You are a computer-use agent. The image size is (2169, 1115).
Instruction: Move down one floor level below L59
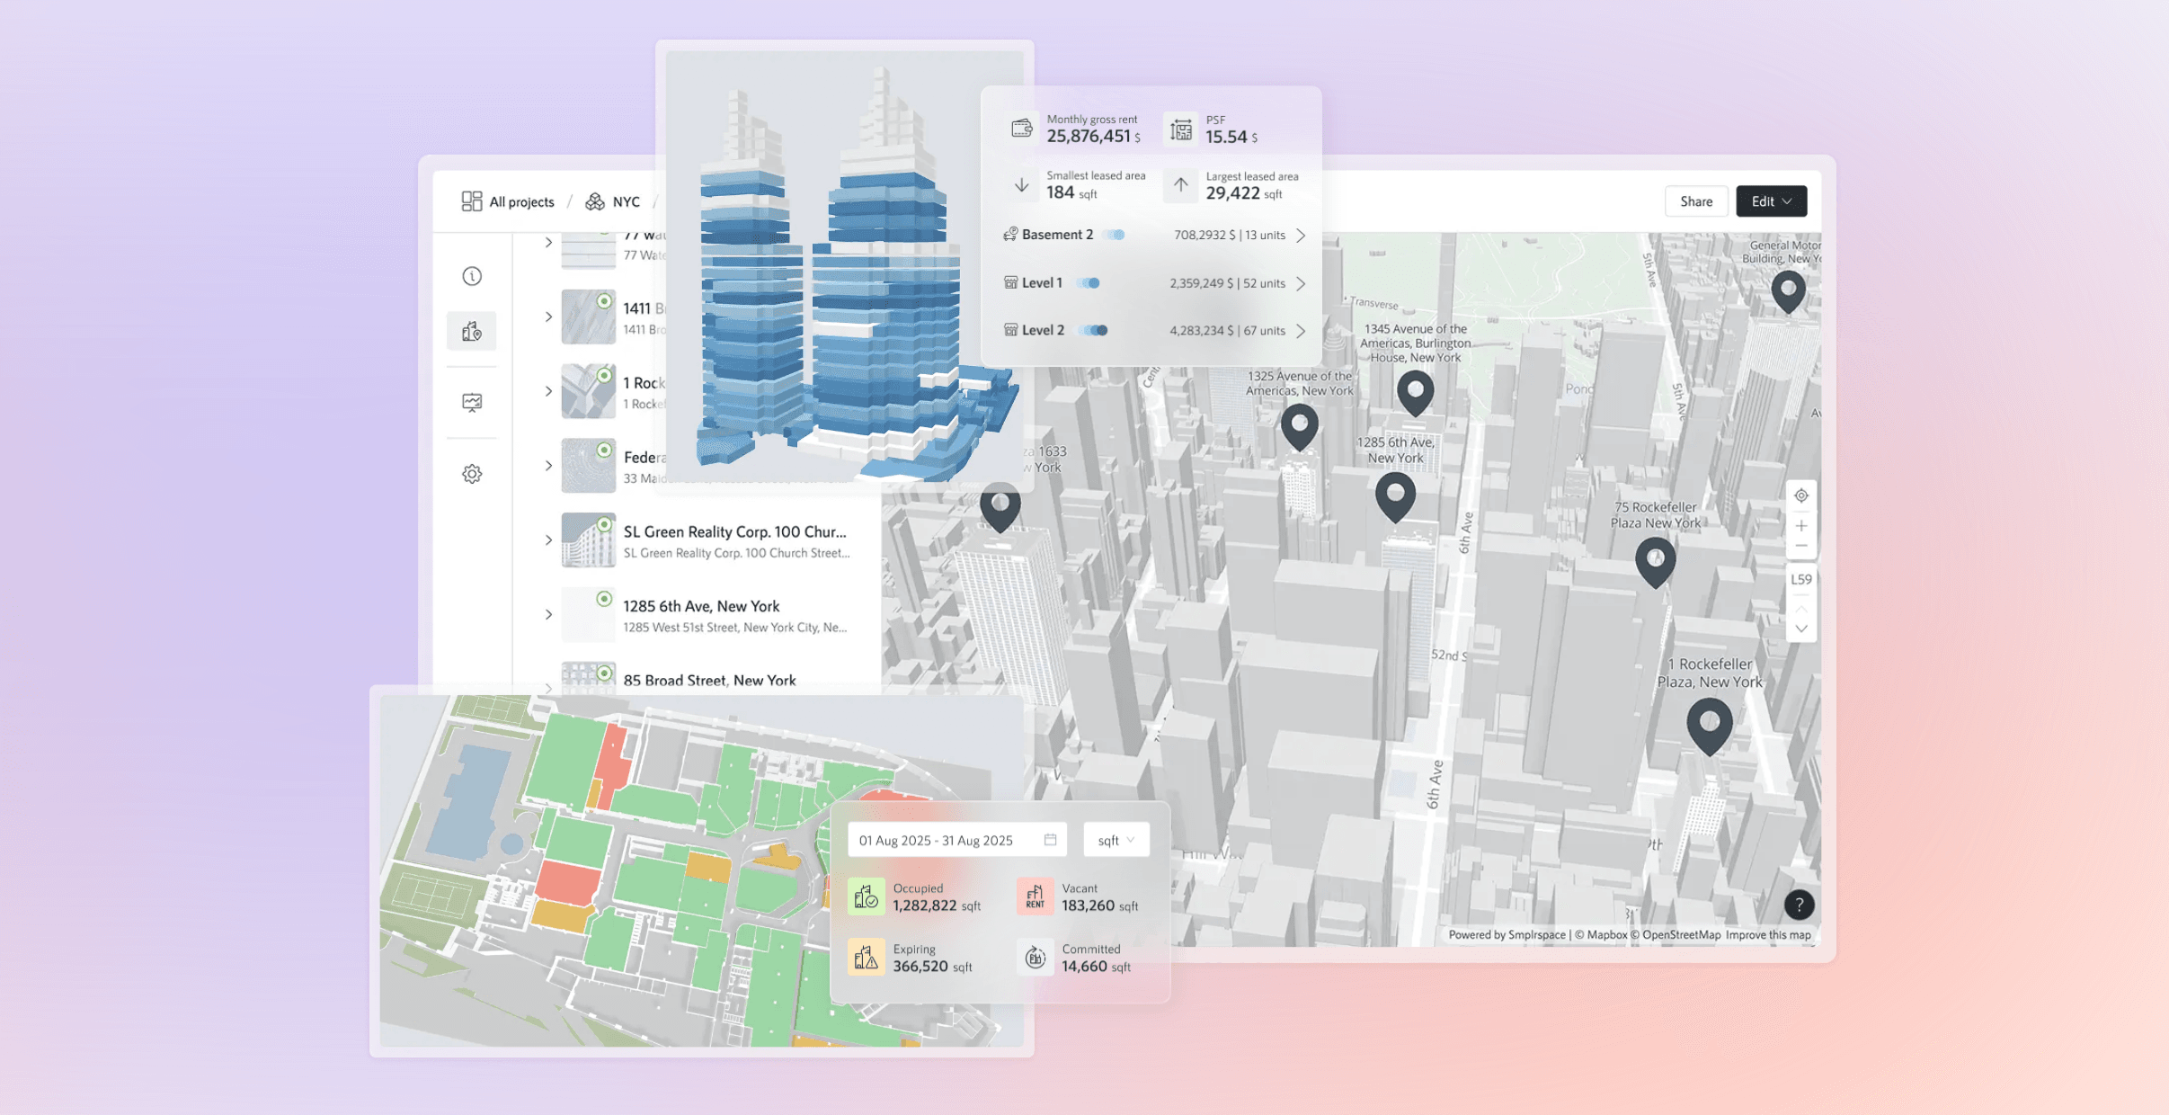(1800, 629)
